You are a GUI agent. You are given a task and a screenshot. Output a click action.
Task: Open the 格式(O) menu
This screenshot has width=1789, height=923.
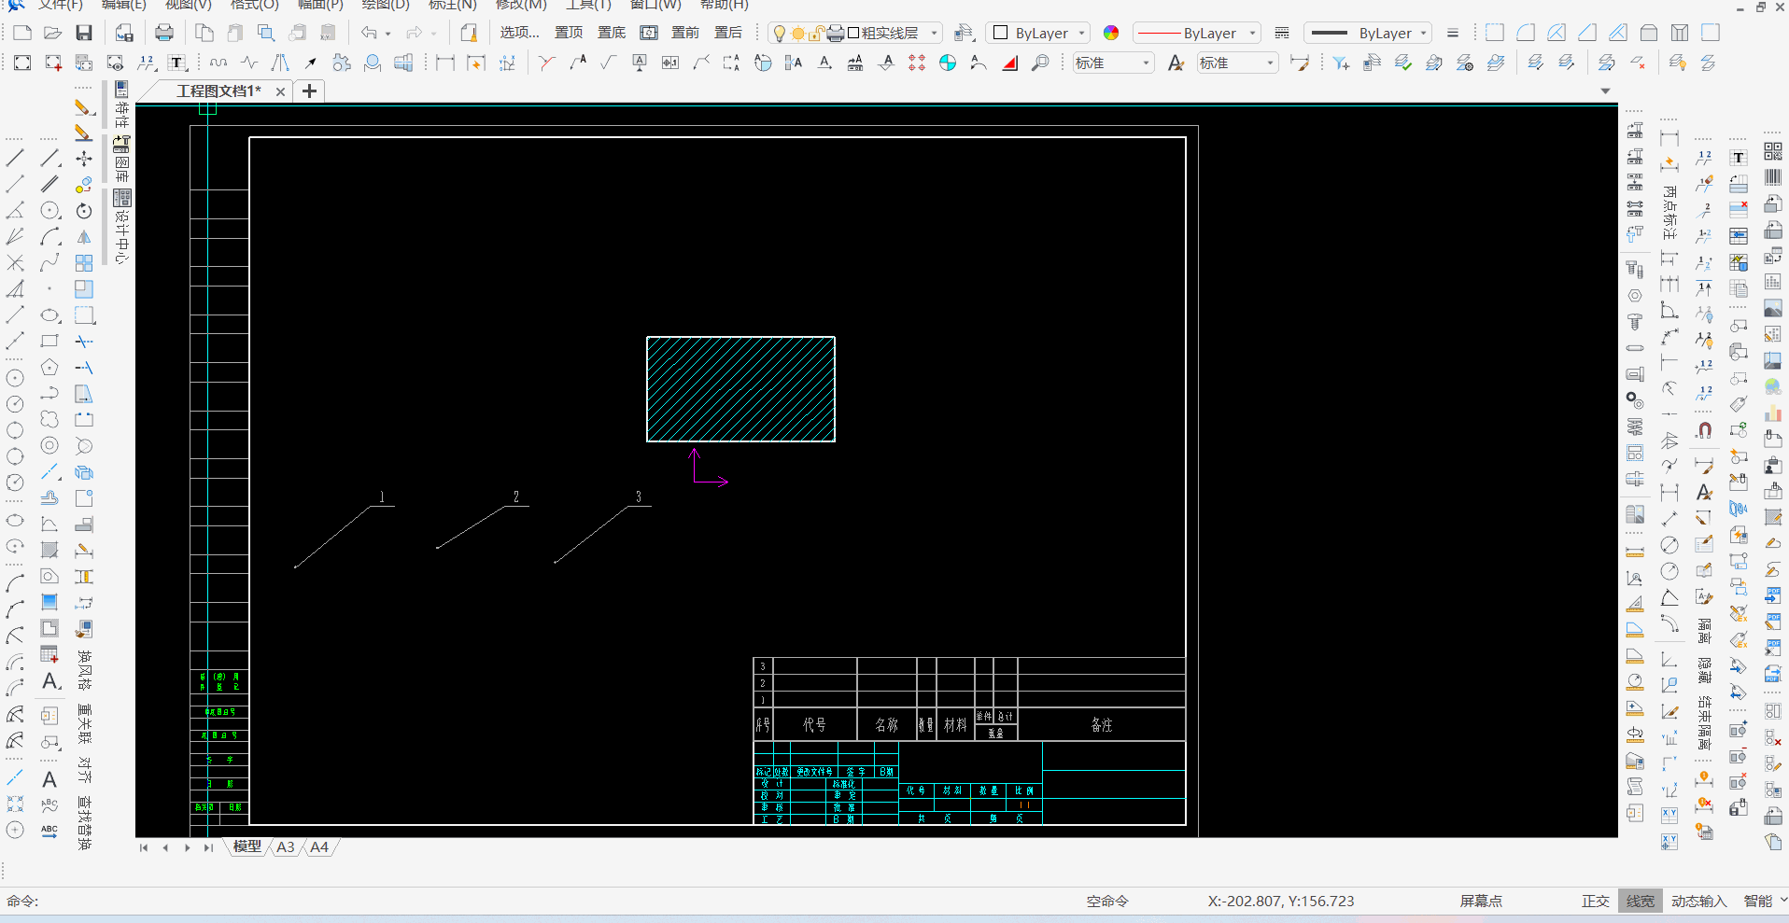[254, 5]
